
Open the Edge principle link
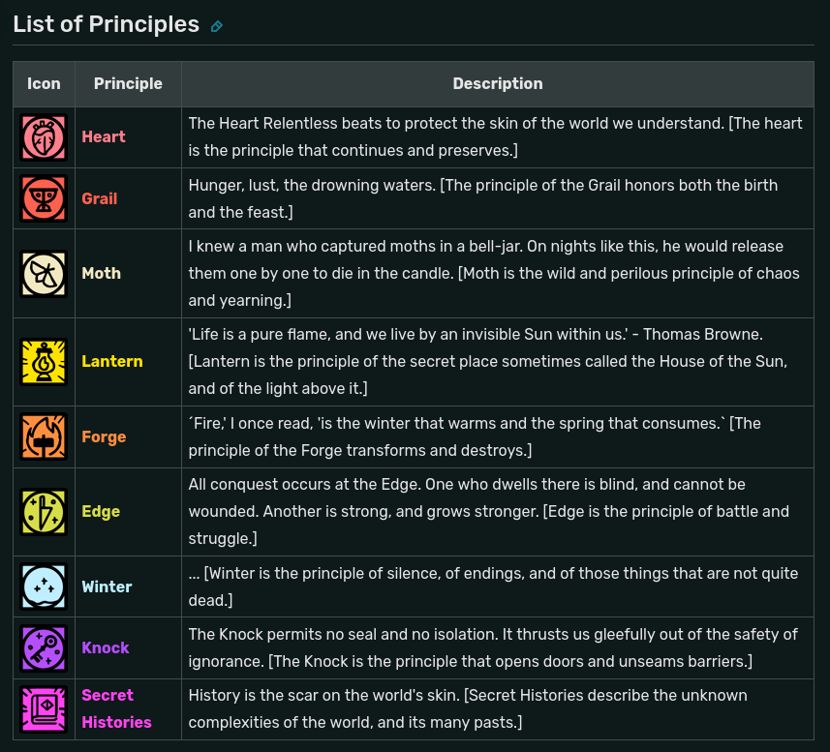[x=101, y=512]
